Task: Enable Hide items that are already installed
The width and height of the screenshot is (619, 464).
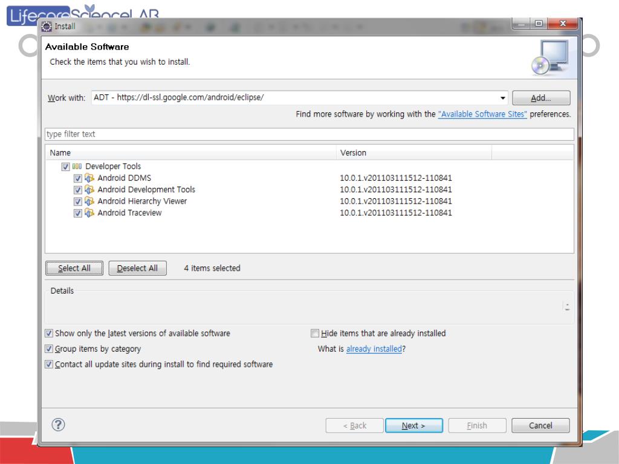Action: [314, 333]
